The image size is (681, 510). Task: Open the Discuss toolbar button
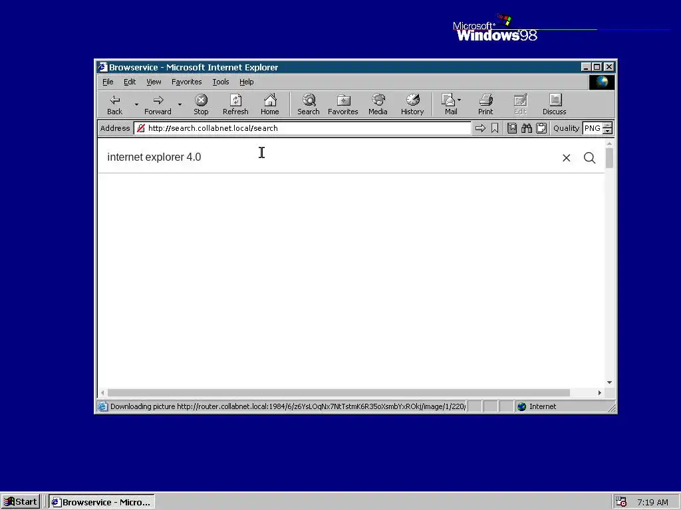tap(554, 104)
